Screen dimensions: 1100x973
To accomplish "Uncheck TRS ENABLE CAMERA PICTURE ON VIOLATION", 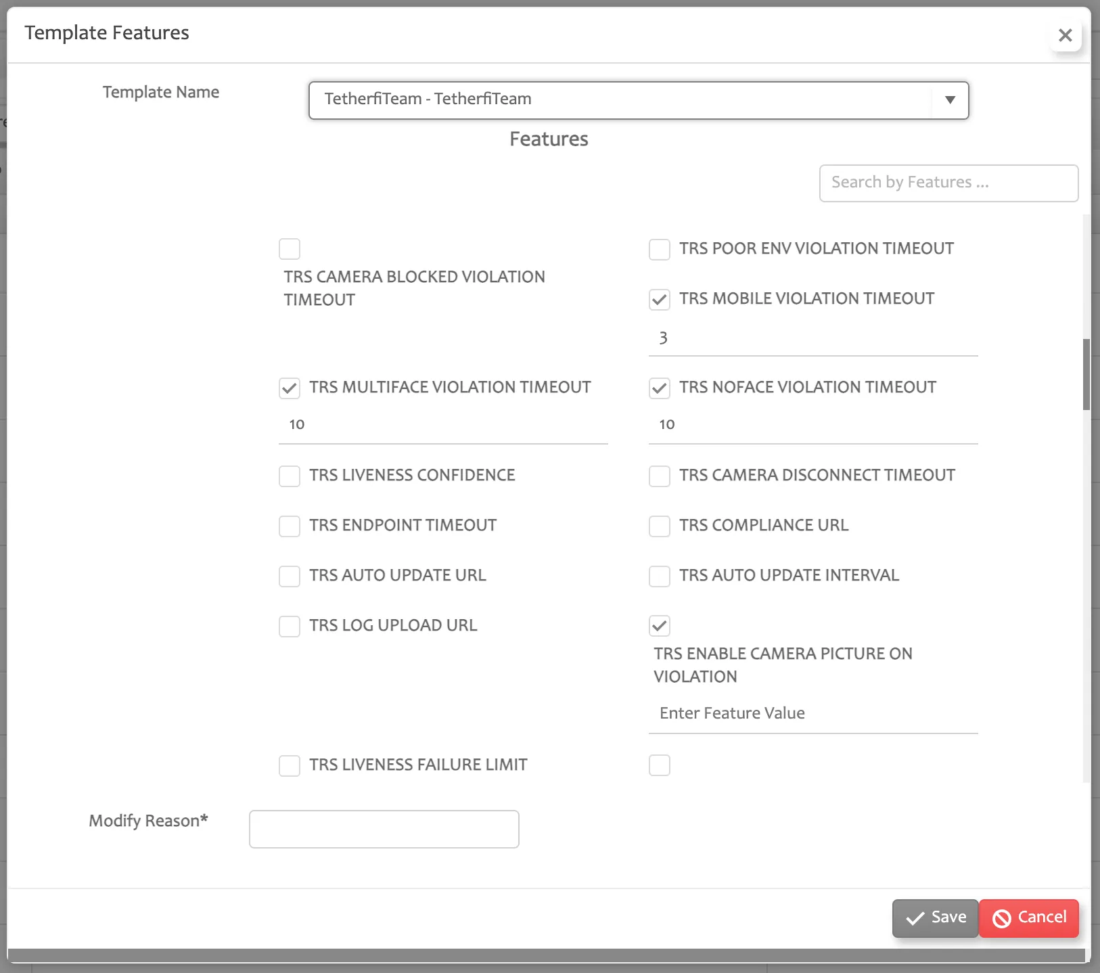I will pyautogui.click(x=660, y=626).
